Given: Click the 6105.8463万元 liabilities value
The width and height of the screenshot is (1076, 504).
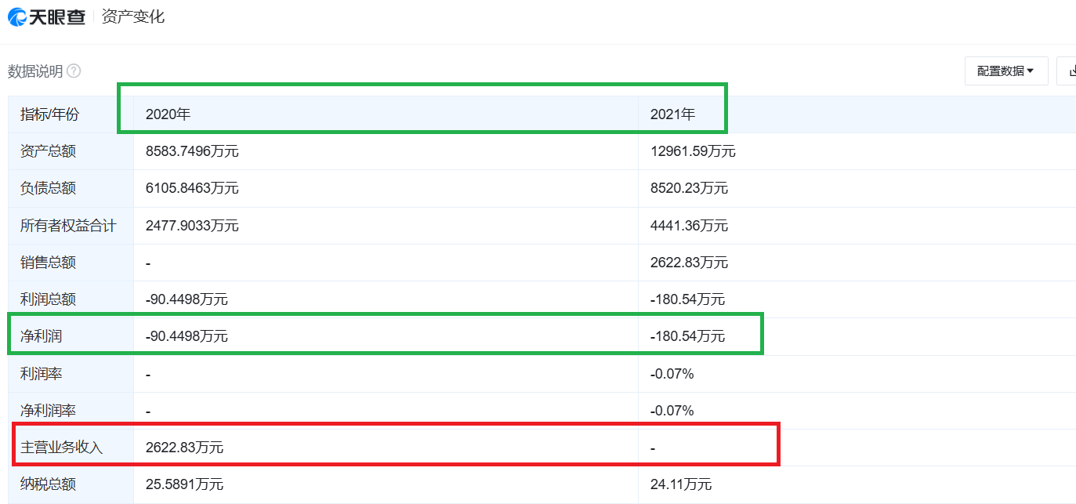Looking at the screenshot, I should (192, 188).
